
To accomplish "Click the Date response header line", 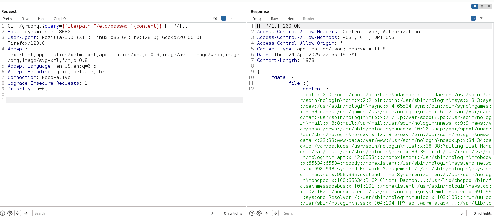I will point(307,55).
